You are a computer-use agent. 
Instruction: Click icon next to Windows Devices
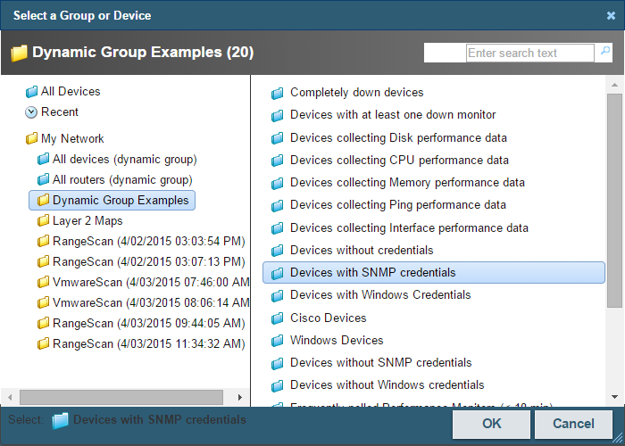click(277, 341)
